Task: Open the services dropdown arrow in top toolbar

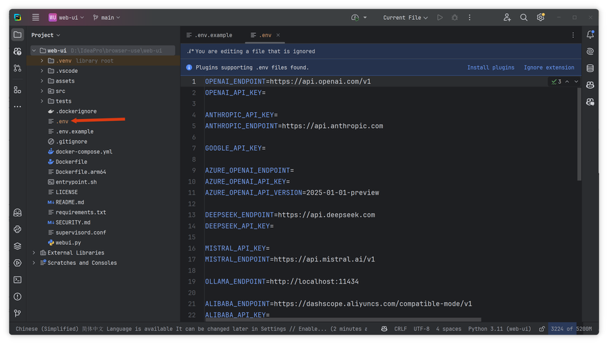Action: (x=365, y=17)
